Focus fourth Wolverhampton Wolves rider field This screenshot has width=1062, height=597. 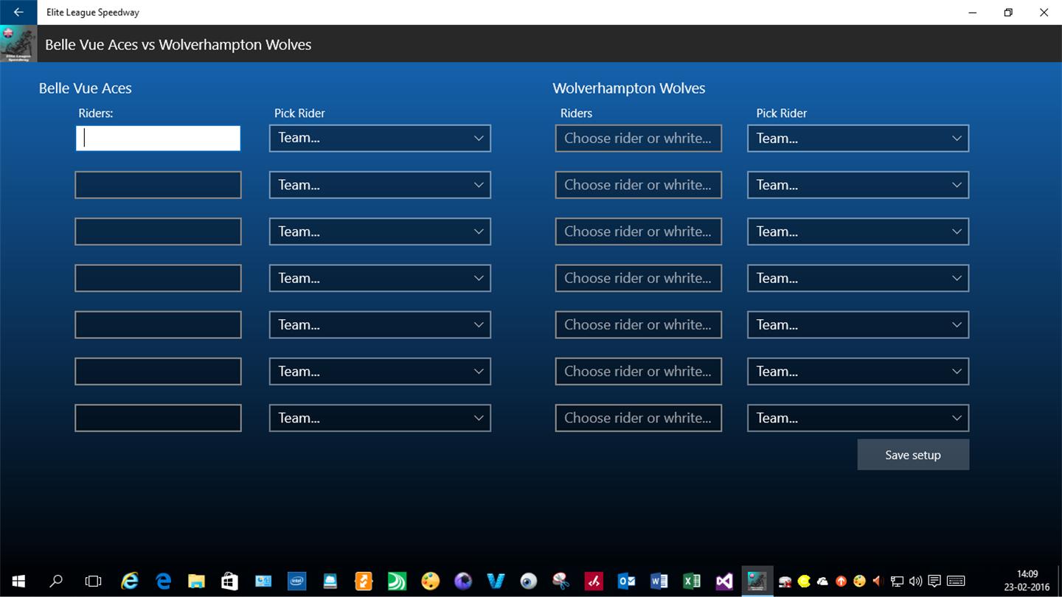639,278
